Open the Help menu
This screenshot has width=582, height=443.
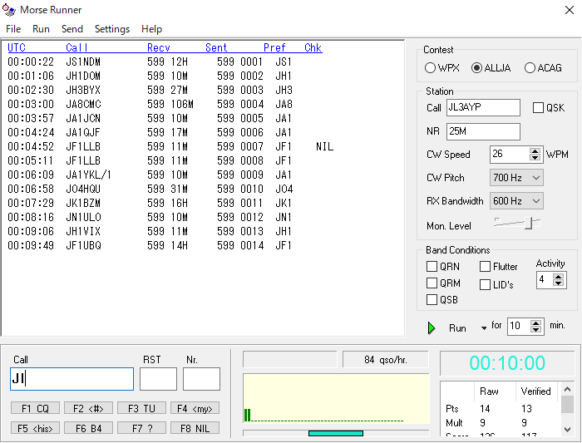pos(151,29)
